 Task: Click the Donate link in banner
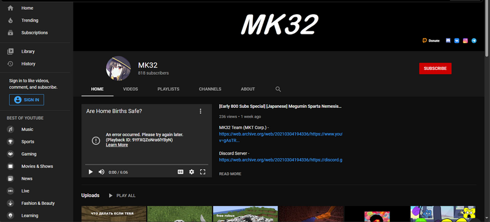click(431, 40)
